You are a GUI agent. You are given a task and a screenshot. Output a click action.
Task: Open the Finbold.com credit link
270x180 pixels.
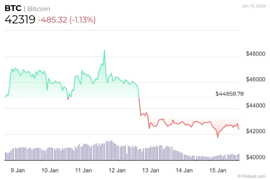(251, 176)
